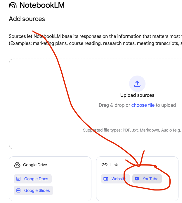Click the Google Slides presentation icon
182x203 pixels.
click(x=18, y=190)
